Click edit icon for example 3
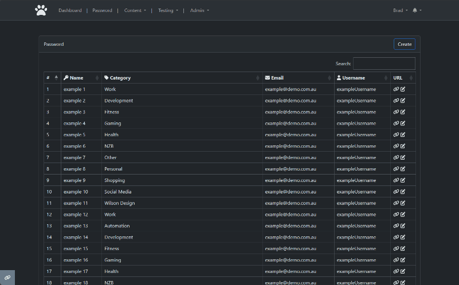Image resolution: width=459 pixels, height=285 pixels. pos(403,112)
